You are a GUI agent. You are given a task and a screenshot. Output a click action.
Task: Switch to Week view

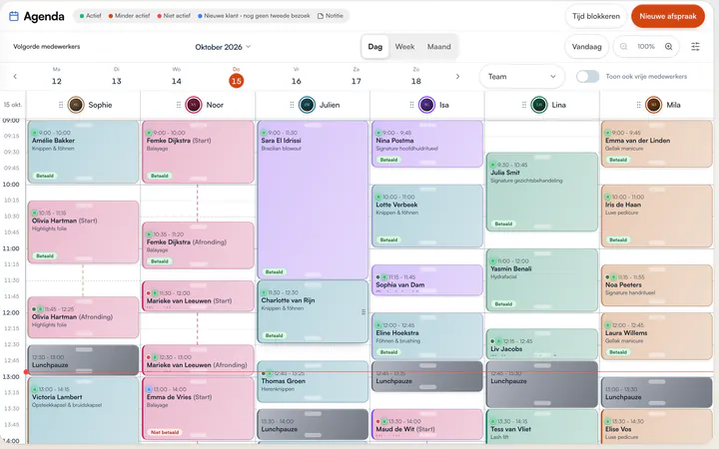coord(404,47)
